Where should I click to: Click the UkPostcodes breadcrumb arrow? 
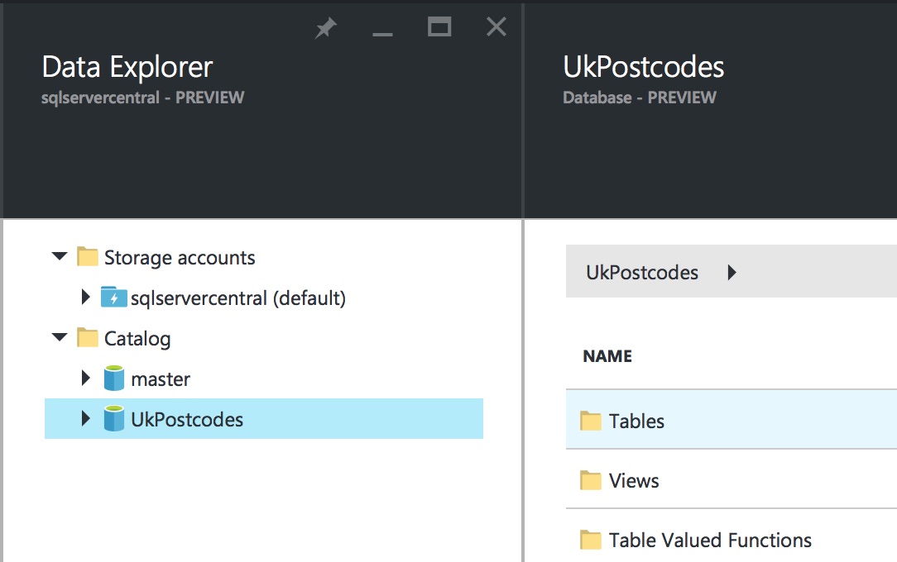(732, 273)
